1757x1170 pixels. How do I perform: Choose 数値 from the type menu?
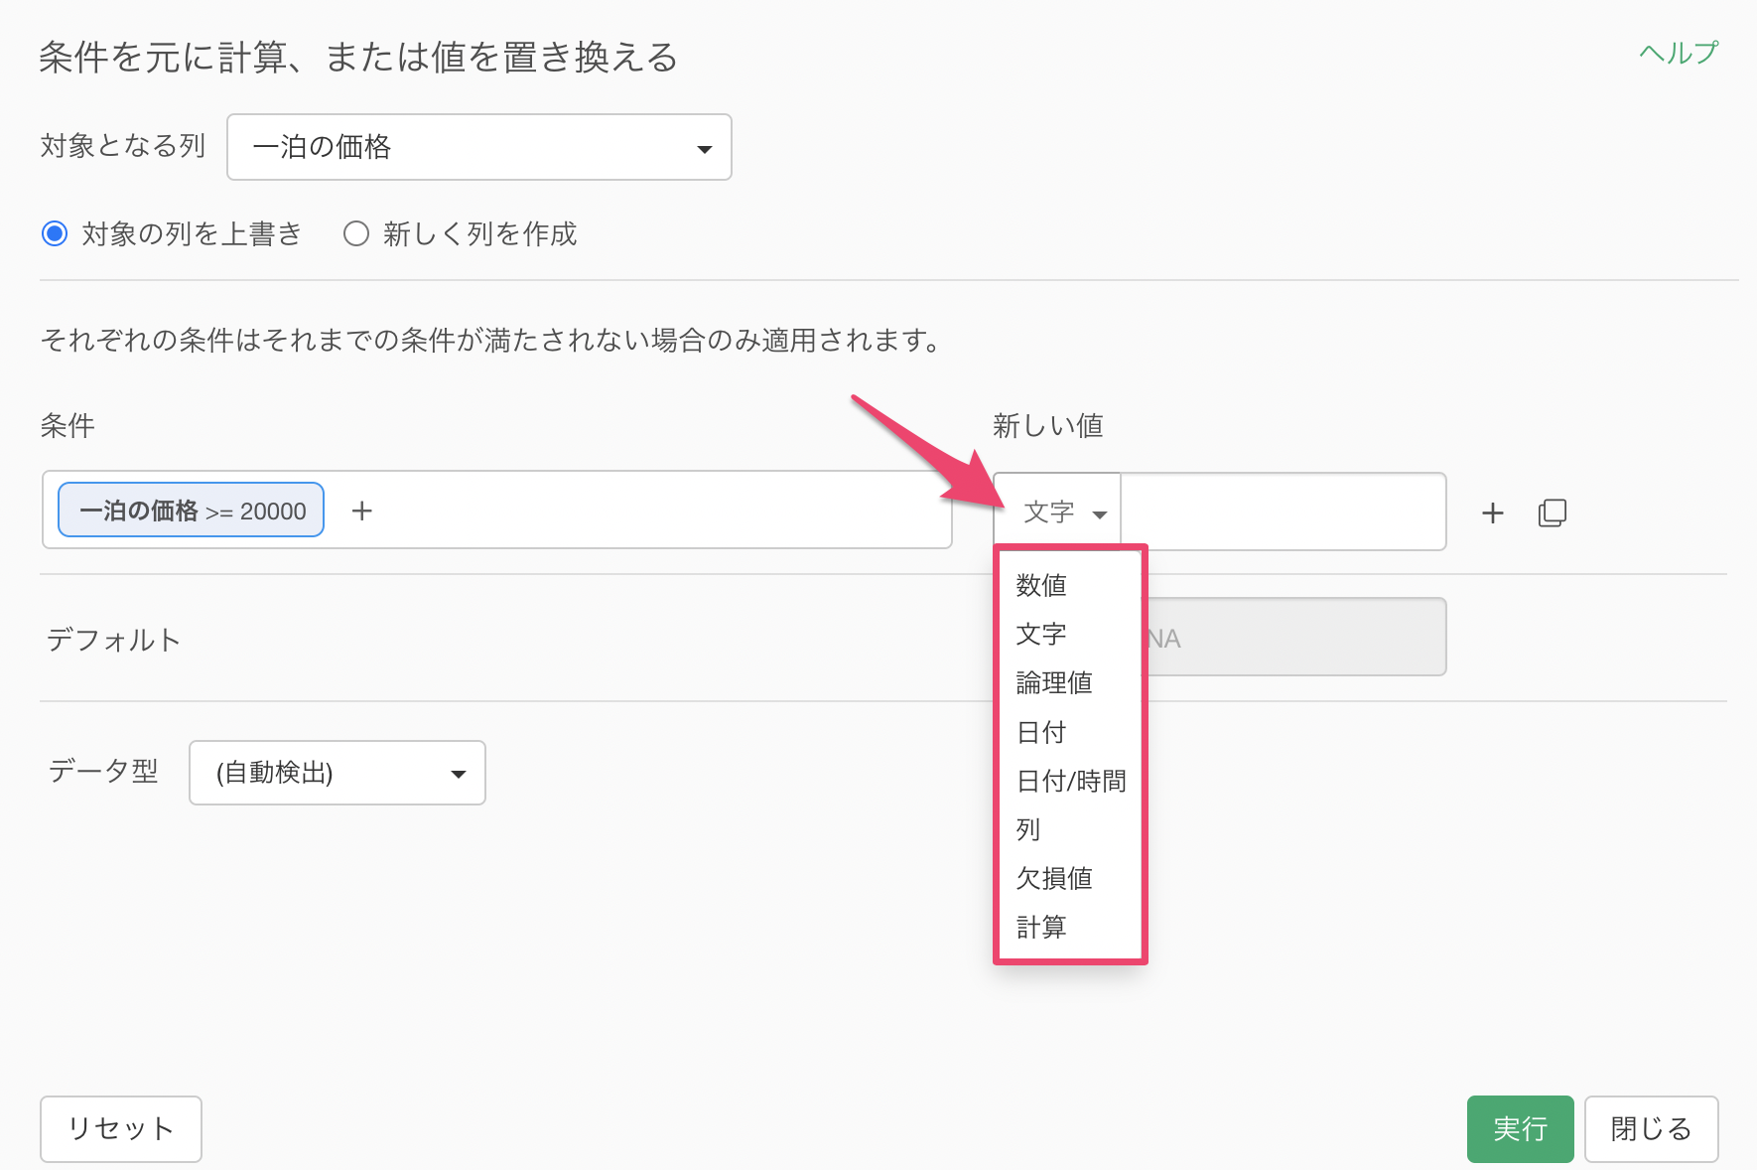click(x=1041, y=585)
